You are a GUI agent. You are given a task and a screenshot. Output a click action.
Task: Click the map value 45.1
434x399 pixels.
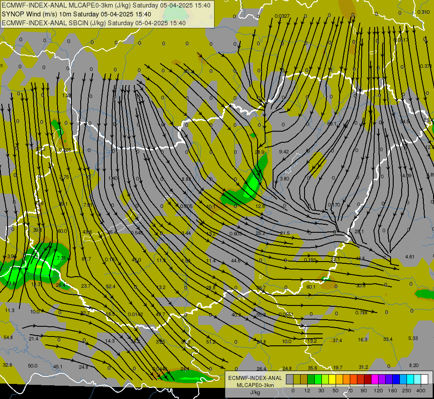pos(58,367)
